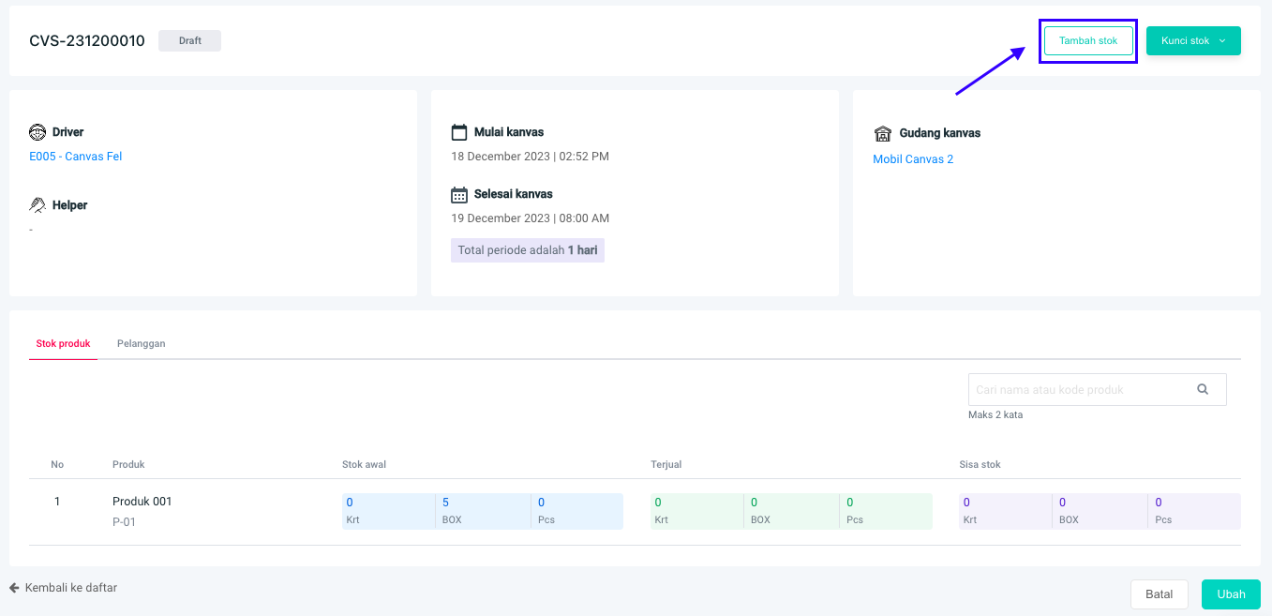Click the Driver steering wheel icon
1272x616 pixels.
tap(37, 132)
